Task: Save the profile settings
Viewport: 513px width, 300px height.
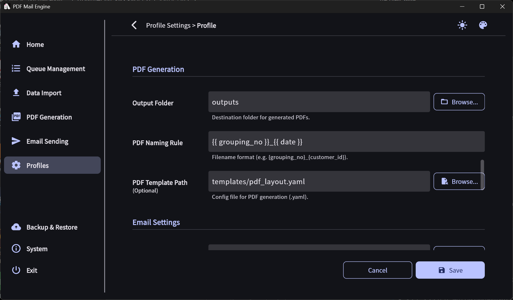Action: (x=450, y=270)
